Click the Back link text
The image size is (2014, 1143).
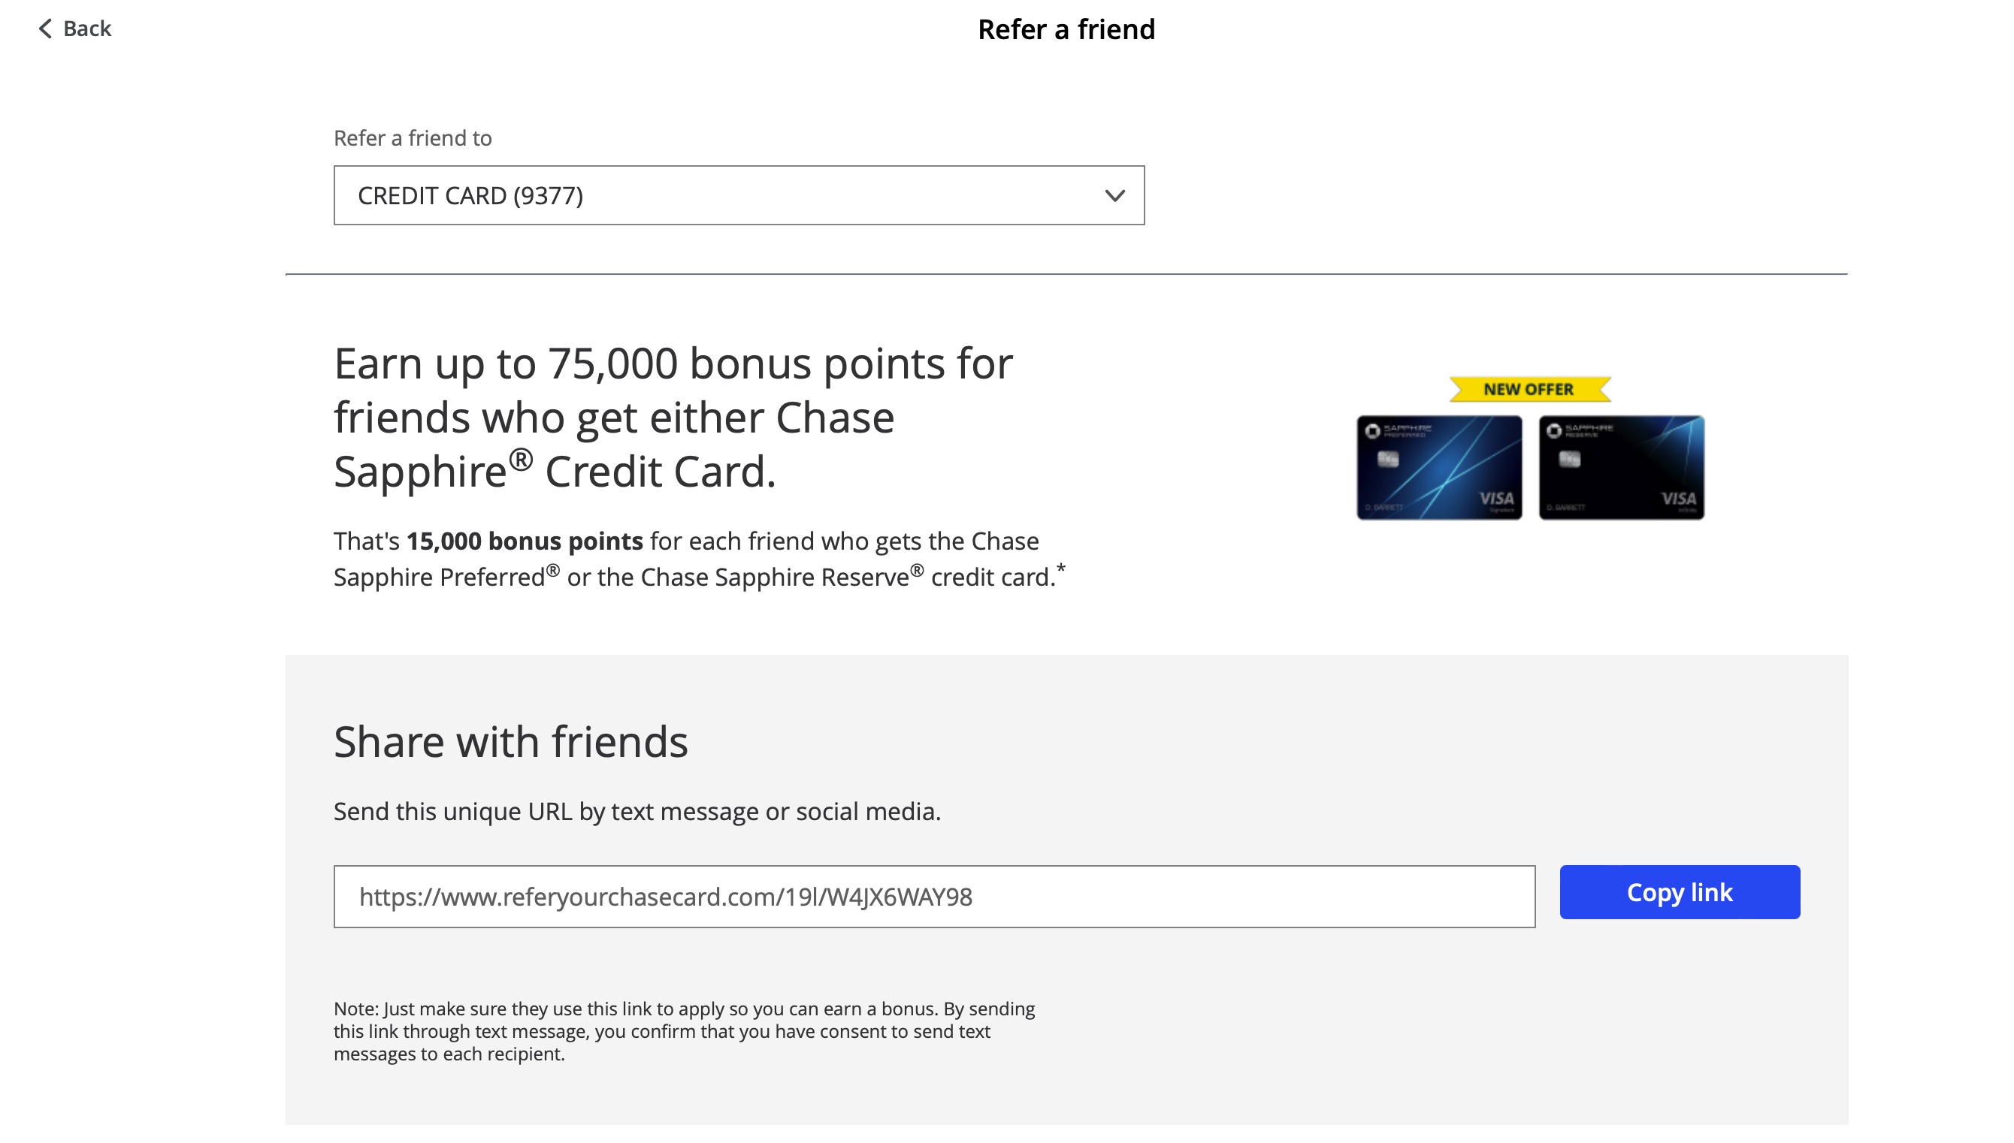[87, 29]
